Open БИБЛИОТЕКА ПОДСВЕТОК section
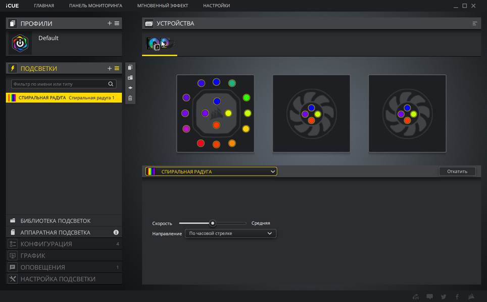Image resolution: width=487 pixels, height=302 pixels. 64,221
